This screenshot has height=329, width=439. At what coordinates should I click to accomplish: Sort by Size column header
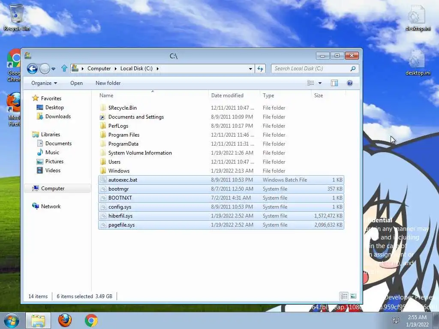328,96
